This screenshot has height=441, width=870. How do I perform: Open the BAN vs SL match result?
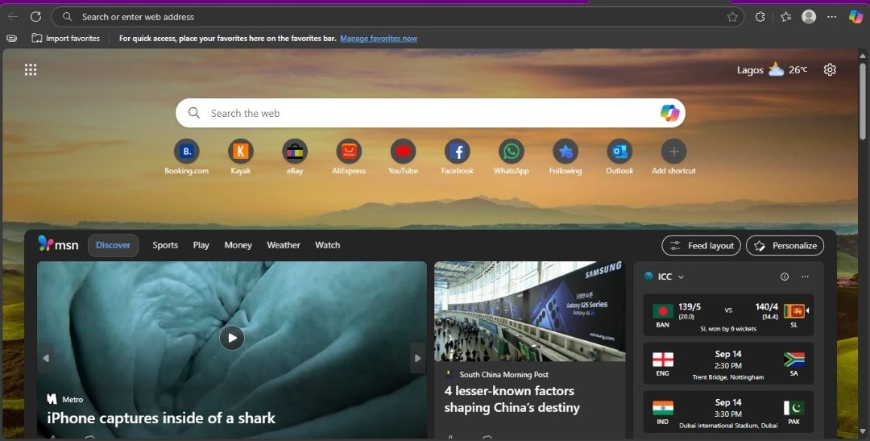(x=728, y=315)
